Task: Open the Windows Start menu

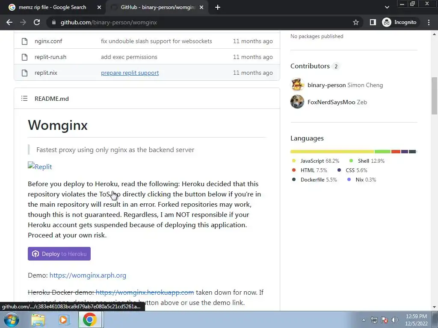Action: (x=11, y=319)
